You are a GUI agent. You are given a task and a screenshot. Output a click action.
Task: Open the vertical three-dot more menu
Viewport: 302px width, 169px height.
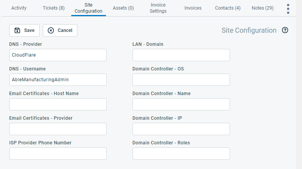(288, 8)
